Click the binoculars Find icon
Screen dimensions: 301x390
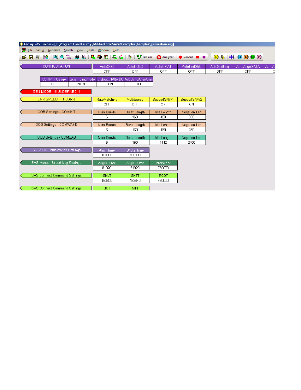pyautogui.click(x=77, y=57)
